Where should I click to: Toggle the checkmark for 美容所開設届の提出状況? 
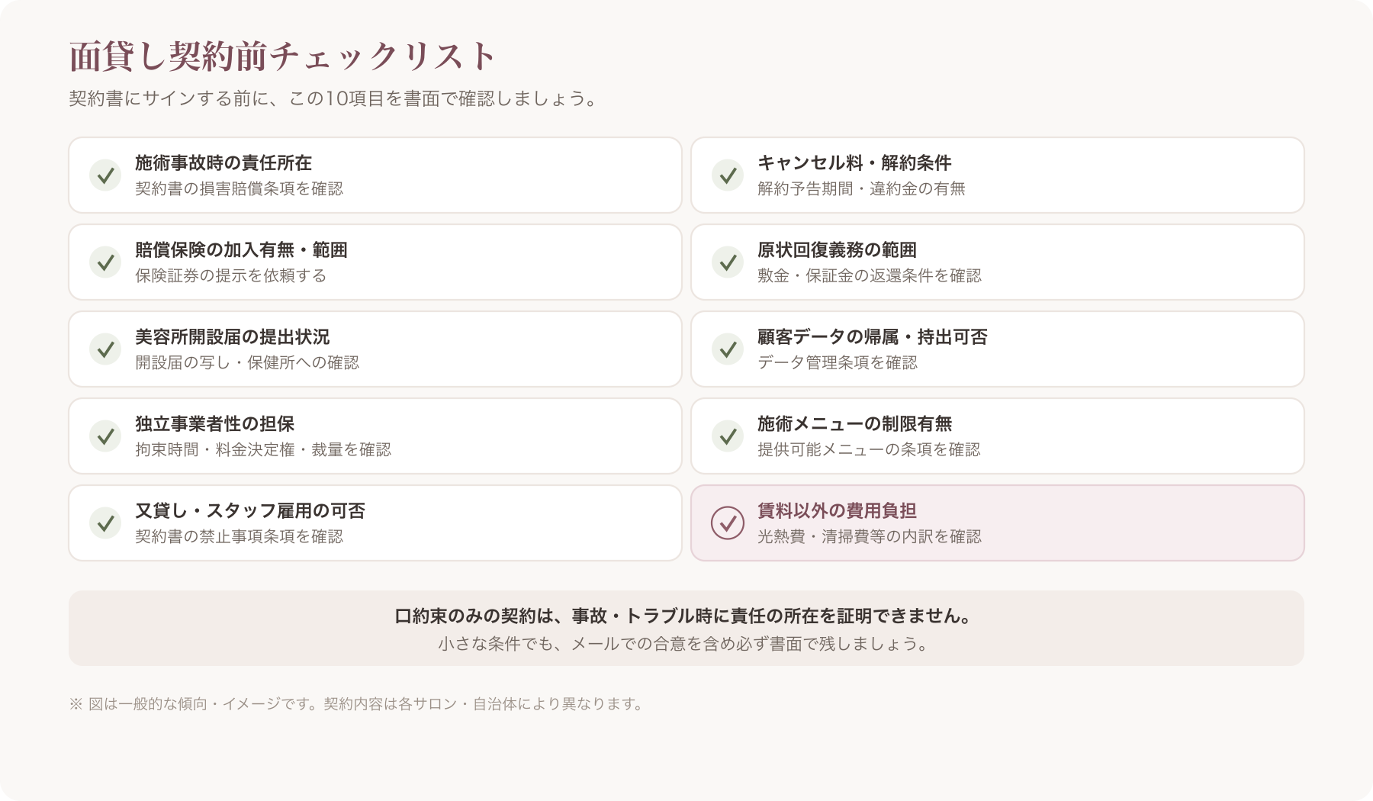(105, 349)
